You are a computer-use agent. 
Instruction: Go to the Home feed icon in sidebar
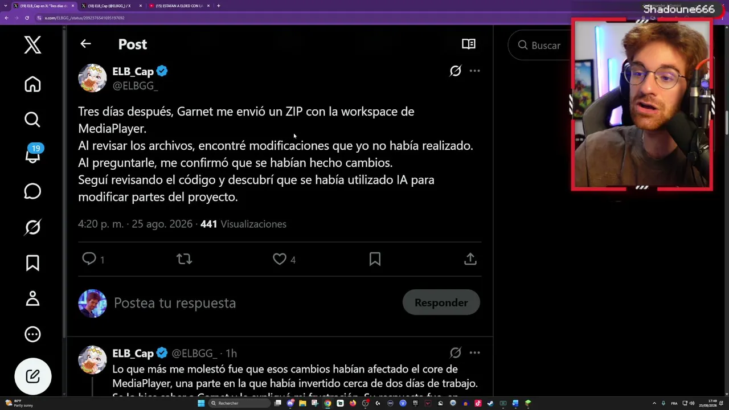pyautogui.click(x=32, y=84)
